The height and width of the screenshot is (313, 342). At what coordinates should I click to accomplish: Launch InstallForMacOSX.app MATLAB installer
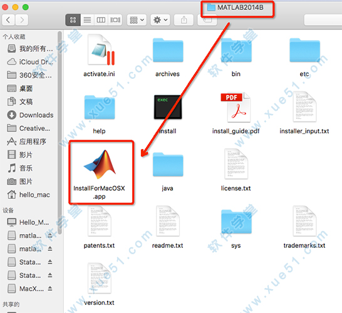[x=100, y=165]
